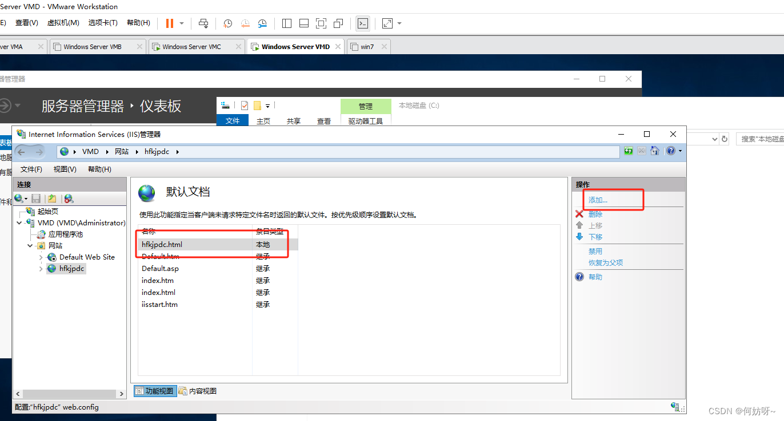This screenshot has width=784, height=421.
Task: Close the Windows Server VMC tab
Action: pos(238,47)
